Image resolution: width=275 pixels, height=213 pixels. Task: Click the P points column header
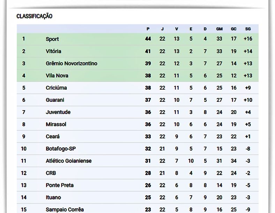(x=148, y=29)
